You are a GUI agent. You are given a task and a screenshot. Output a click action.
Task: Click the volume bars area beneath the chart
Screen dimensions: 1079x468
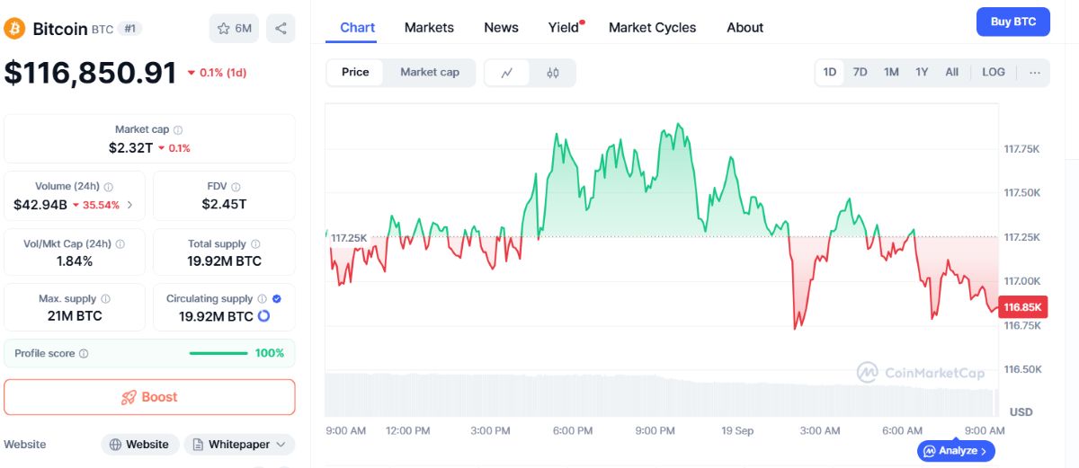[x=662, y=393]
